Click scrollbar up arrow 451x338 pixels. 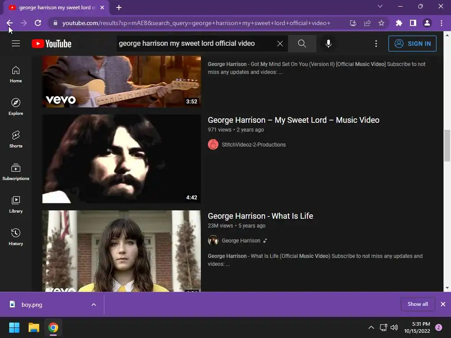[447, 35]
